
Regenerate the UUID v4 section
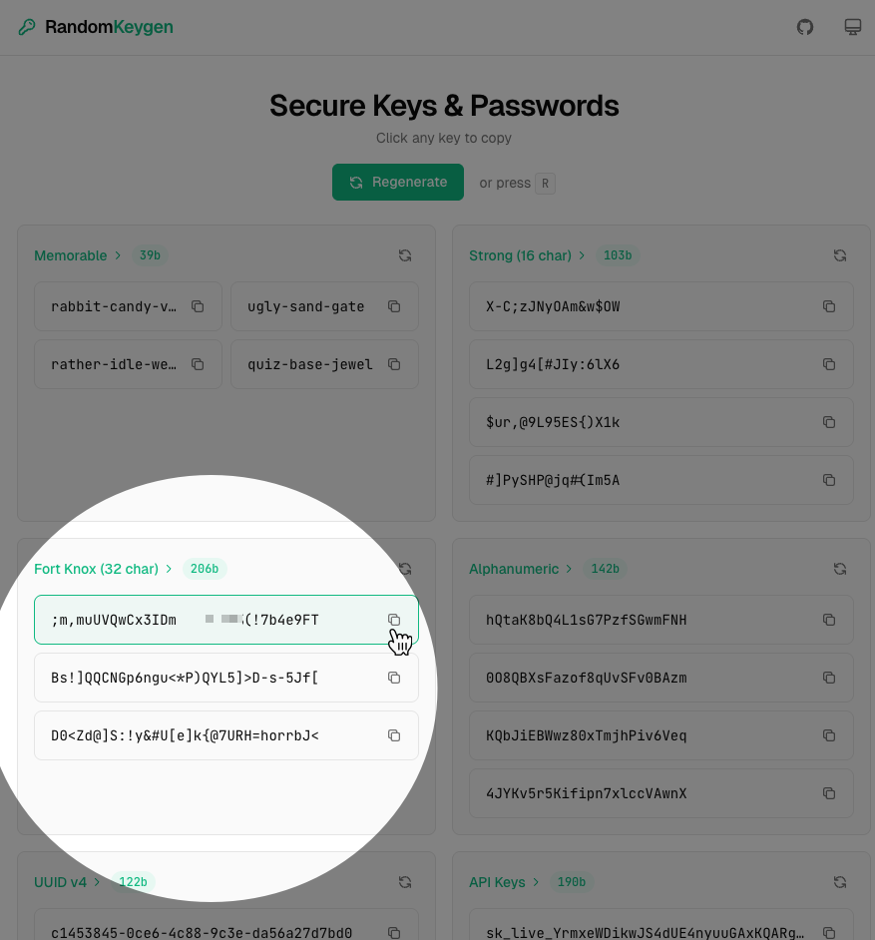[405, 882]
